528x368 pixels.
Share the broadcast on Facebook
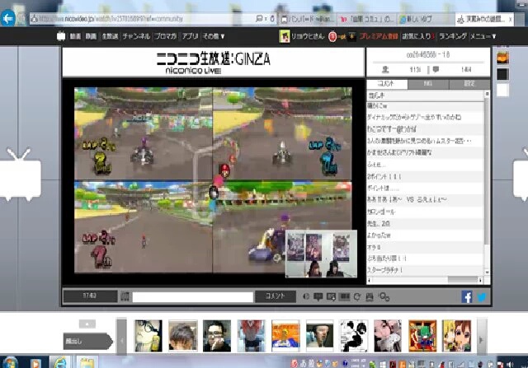[467, 296]
